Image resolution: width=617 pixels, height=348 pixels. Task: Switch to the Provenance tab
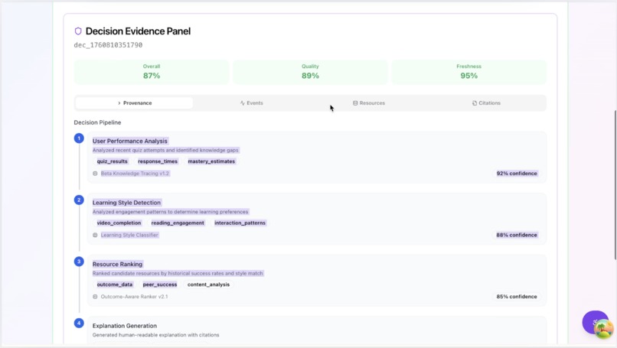134,103
